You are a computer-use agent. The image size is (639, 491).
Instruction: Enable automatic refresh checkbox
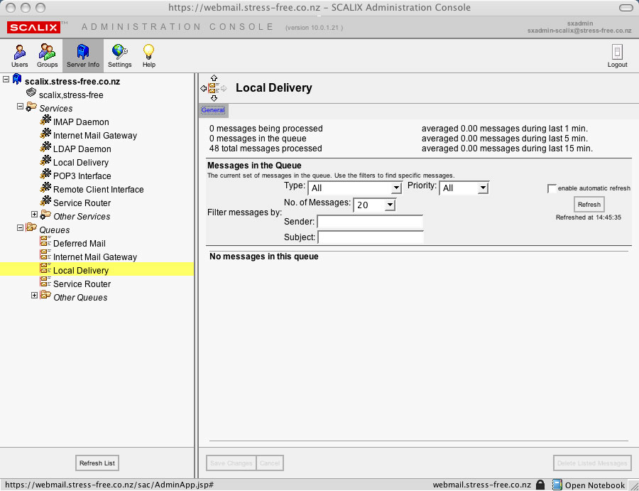[x=552, y=188]
